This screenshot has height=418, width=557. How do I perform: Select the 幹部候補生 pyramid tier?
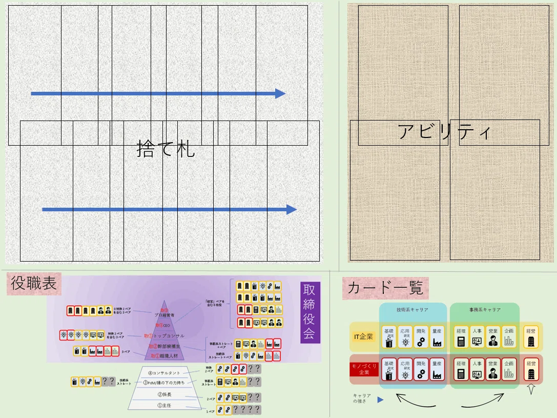(x=164, y=346)
